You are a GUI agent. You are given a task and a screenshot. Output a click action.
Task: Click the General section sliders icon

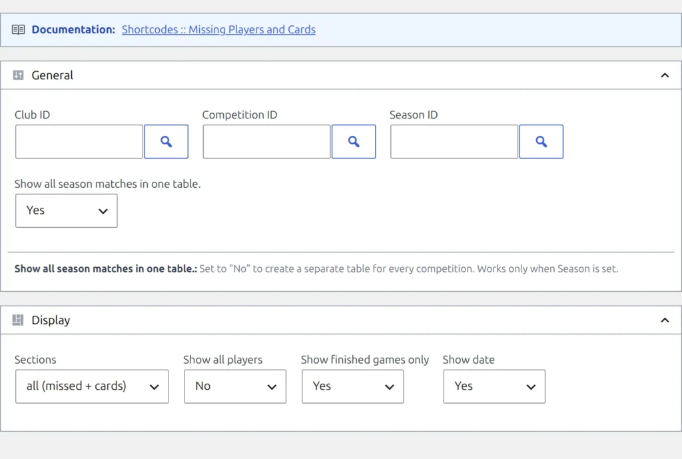pos(18,75)
